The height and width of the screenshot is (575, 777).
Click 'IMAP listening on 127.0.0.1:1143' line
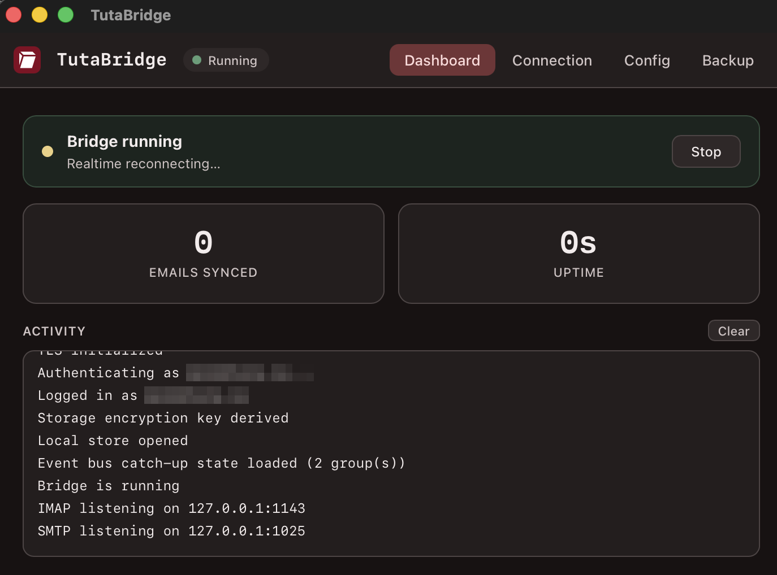(171, 508)
